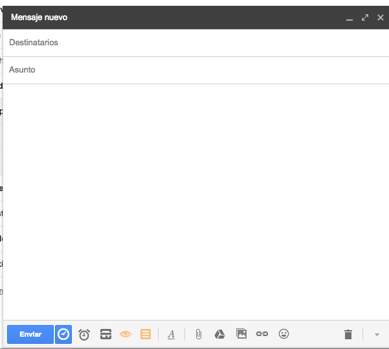Open the emoji smiley picker
The height and width of the screenshot is (349, 389).
(283, 334)
